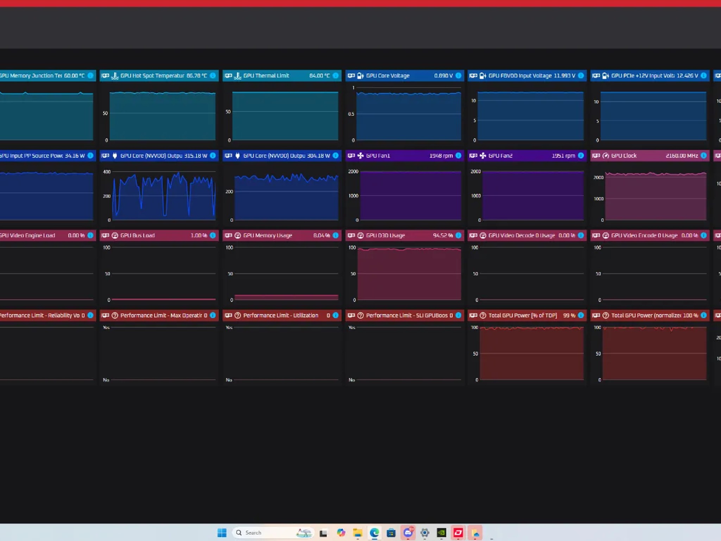
Task: Open Discord from the taskbar
Action: (x=408, y=533)
